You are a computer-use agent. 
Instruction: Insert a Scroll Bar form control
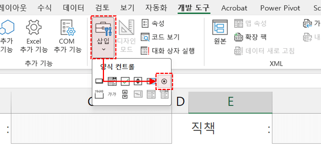(125, 94)
